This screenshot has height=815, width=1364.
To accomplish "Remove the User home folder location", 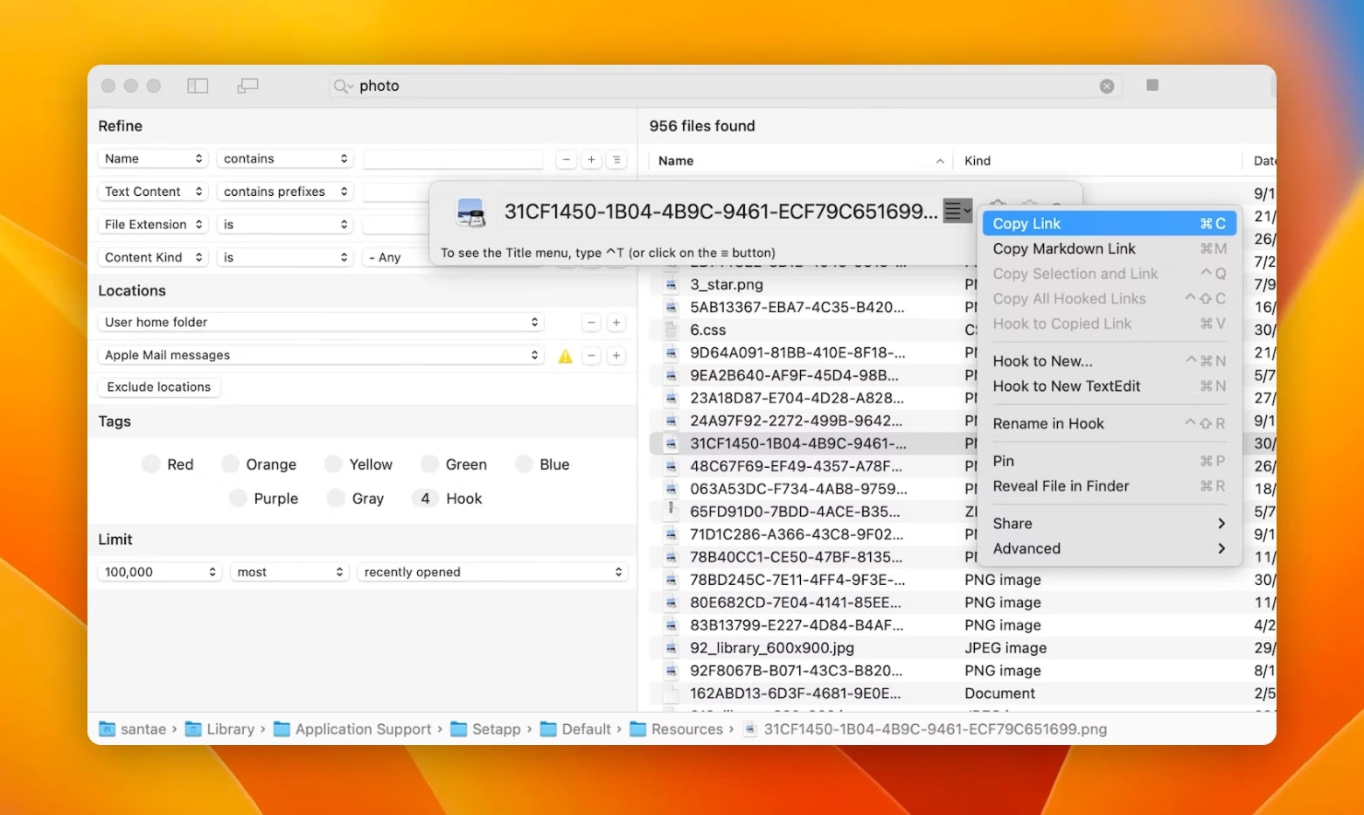I will point(592,323).
